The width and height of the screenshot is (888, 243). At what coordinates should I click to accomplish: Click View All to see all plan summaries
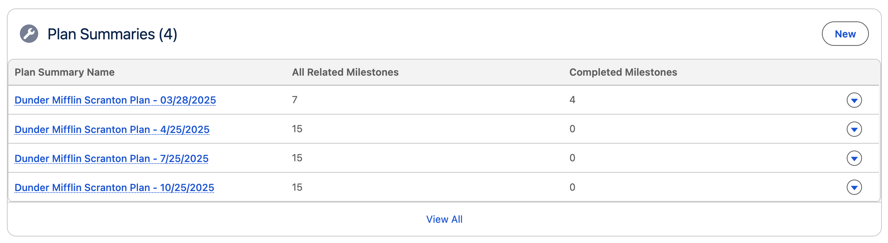click(444, 219)
